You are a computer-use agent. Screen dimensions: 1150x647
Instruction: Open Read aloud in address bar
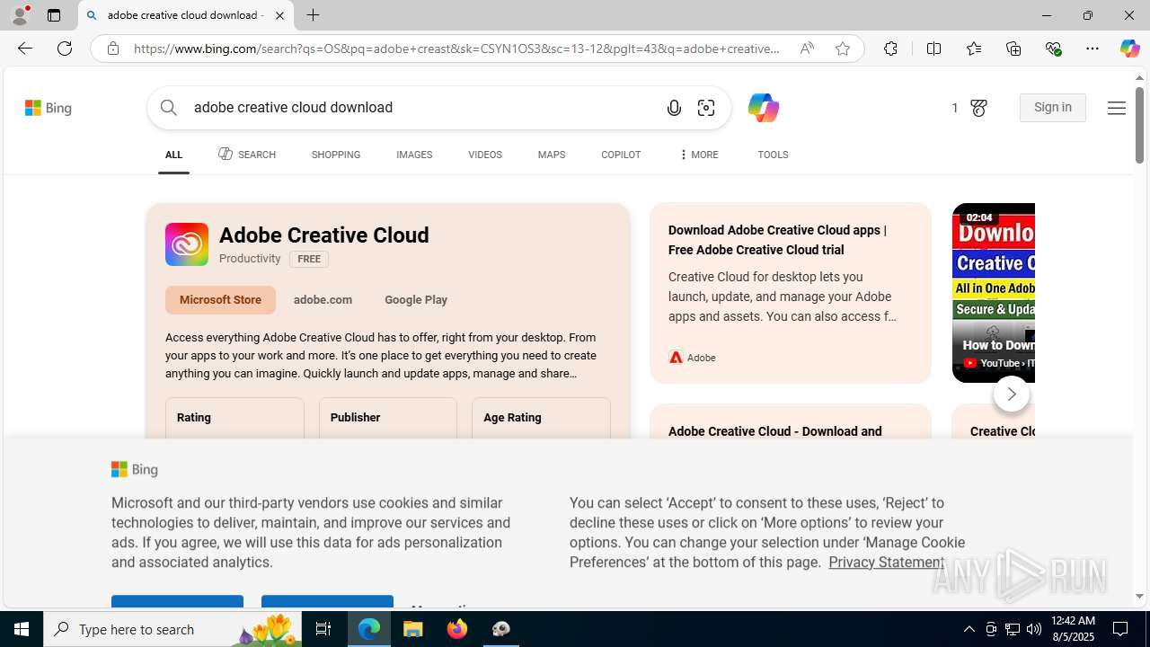click(x=807, y=49)
